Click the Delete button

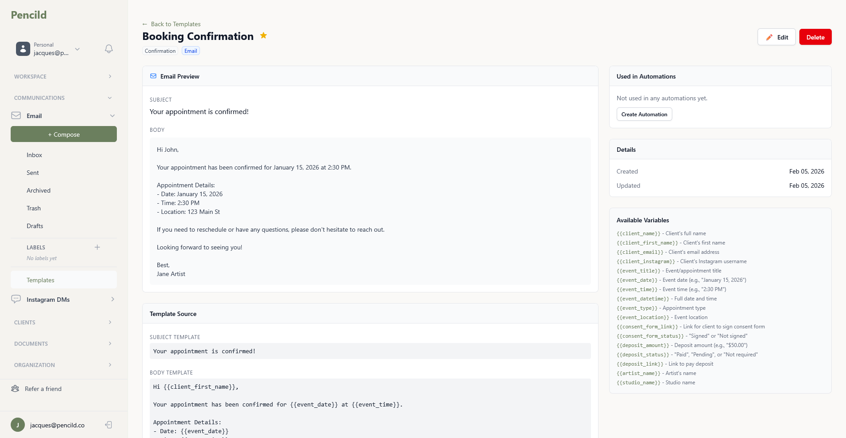click(815, 37)
